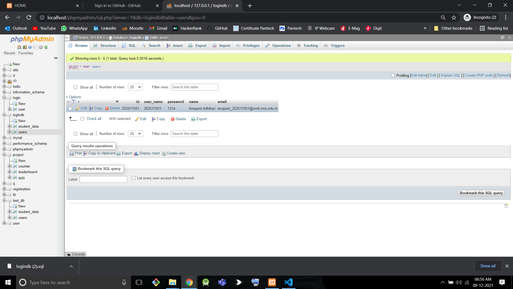Click the page settings gear at top right
This screenshot has width=513, height=289.
pos(503,38)
